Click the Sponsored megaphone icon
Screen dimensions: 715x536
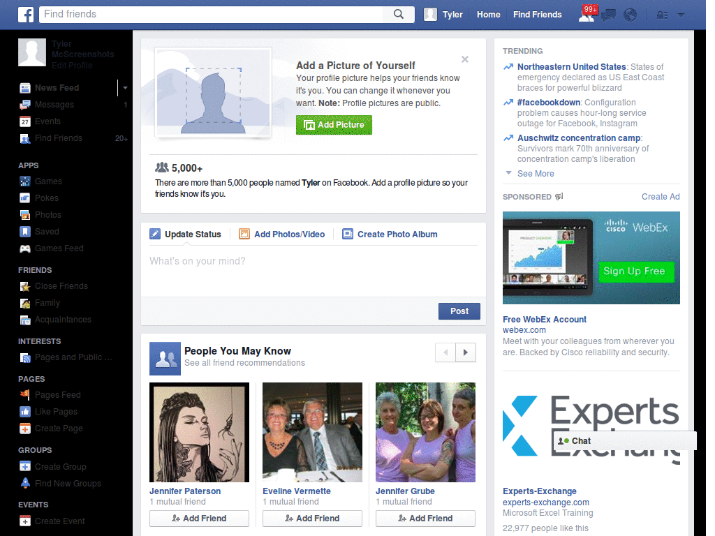click(x=559, y=196)
